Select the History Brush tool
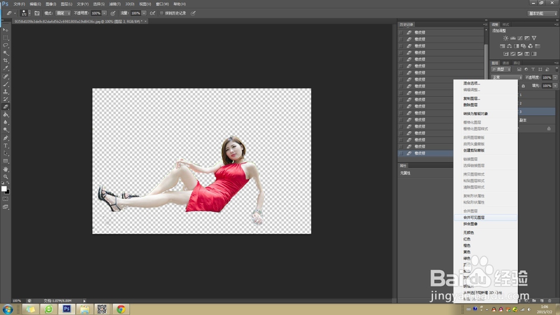560x315 pixels. [x=6, y=99]
